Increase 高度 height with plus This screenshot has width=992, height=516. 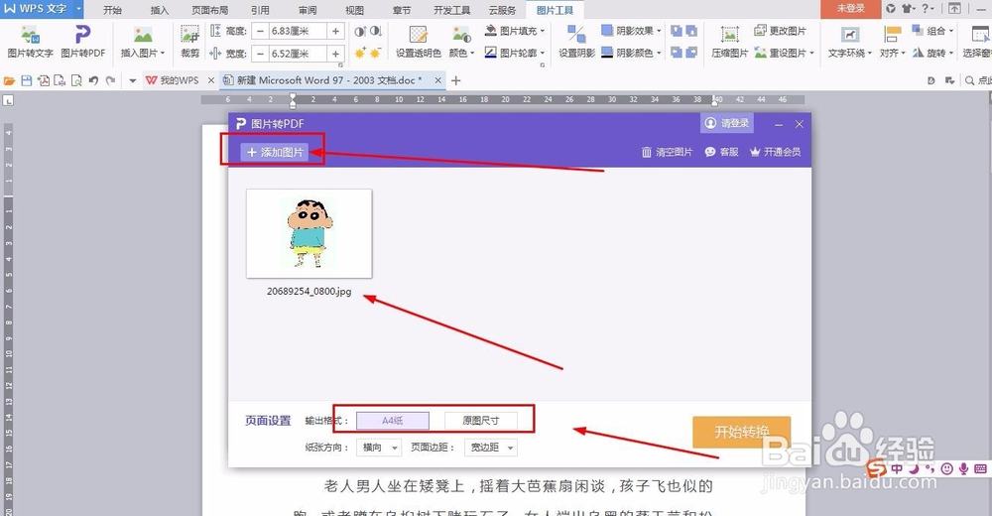[336, 31]
